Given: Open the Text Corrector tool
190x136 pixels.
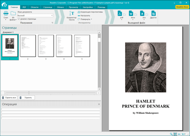Looking at the screenshot, I should pos(72,13).
